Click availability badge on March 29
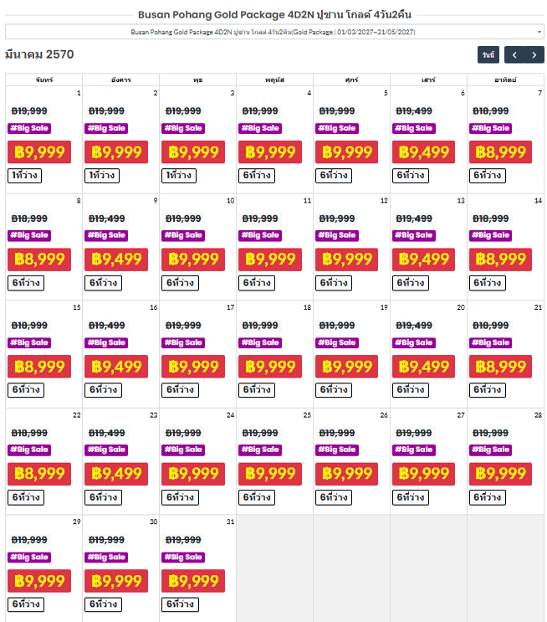Image resolution: width=547 pixels, height=622 pixels. point(26,604)
